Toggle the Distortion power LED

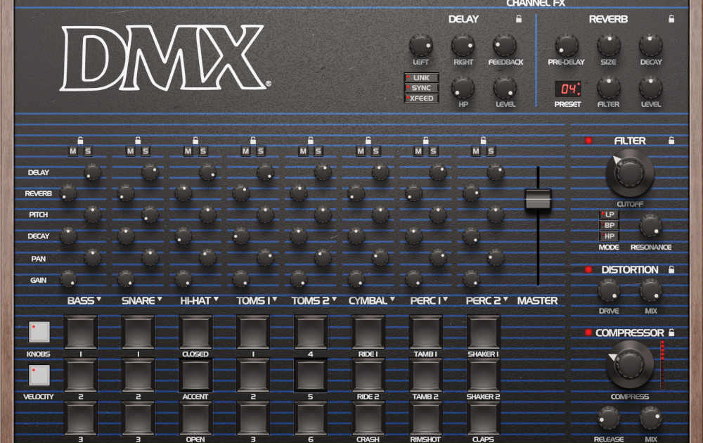[x=588, y=270]
